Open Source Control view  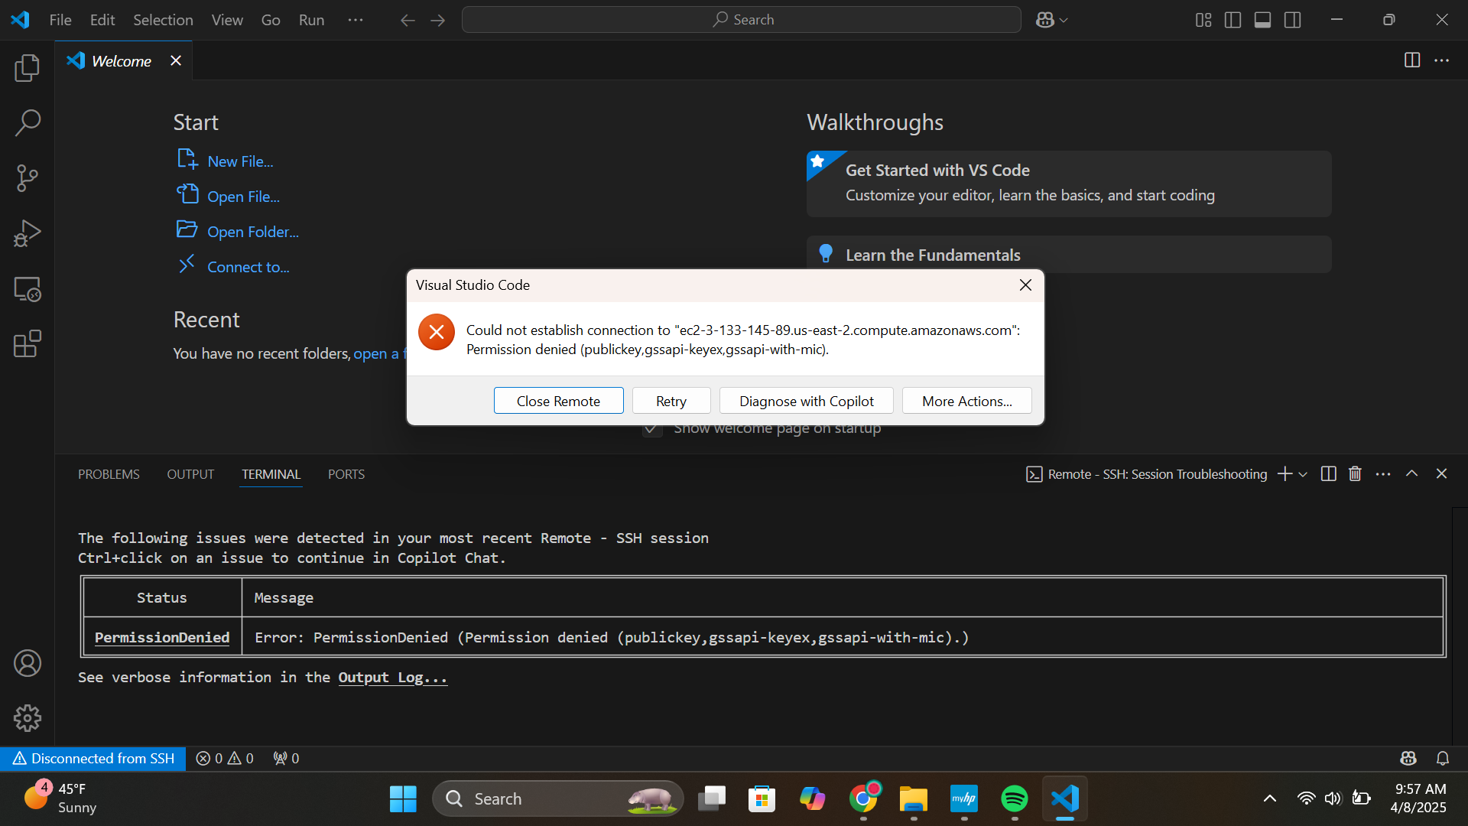click(x=28, y=178)
